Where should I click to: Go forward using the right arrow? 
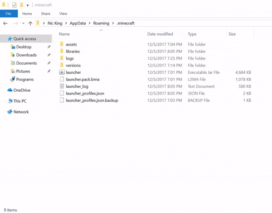(x=15, y=23)
